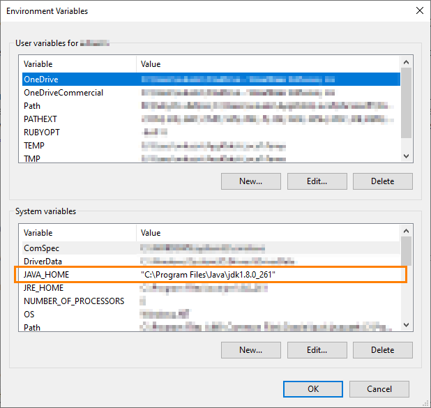Click Delete button under User variables
Image resolution: width=431 pixels, height=408 pixels.
click(382, 181)
